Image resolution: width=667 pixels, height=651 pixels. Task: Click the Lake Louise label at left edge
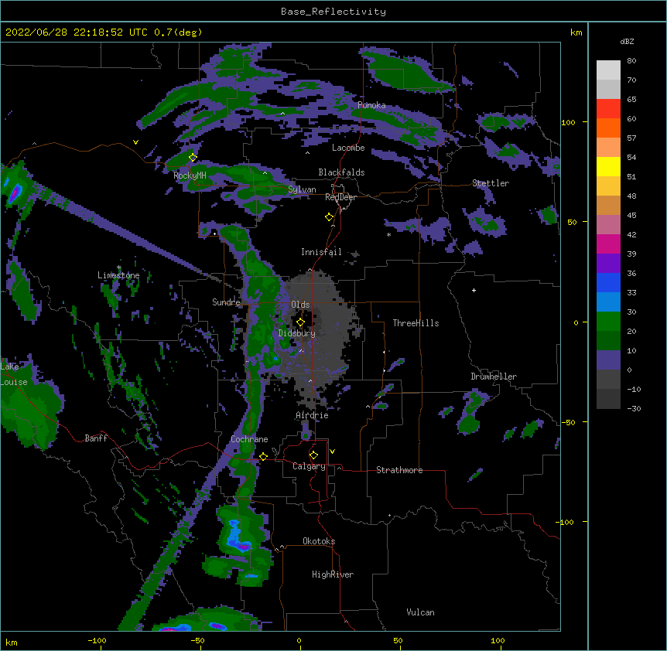(14, 374)
